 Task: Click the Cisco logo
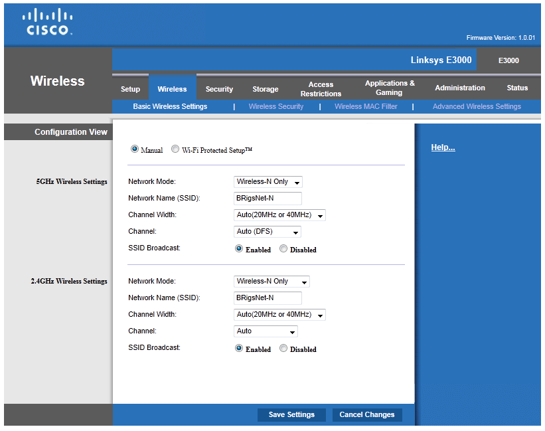[x=48, y=21]
